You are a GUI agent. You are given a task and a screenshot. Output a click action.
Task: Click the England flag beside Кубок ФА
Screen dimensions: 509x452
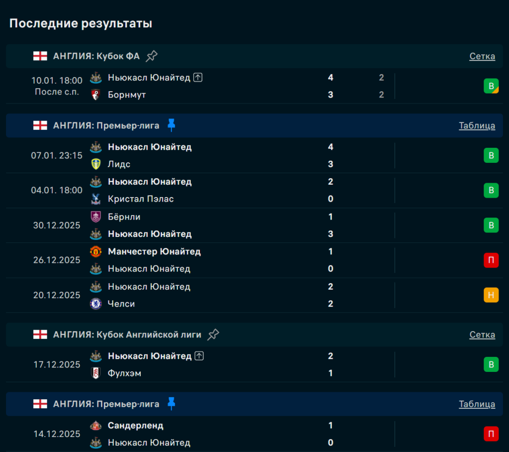pos(40,56)
